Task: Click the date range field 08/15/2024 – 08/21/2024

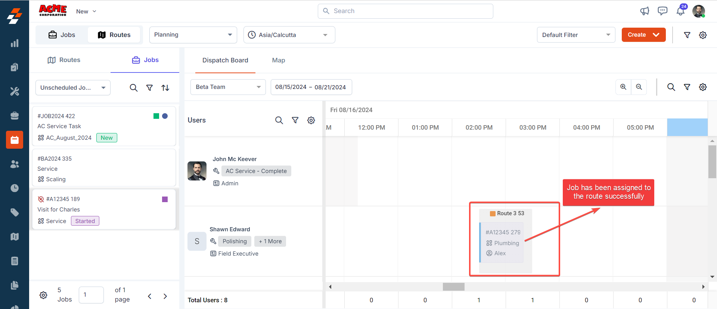Action: click(x=311, y=87)
